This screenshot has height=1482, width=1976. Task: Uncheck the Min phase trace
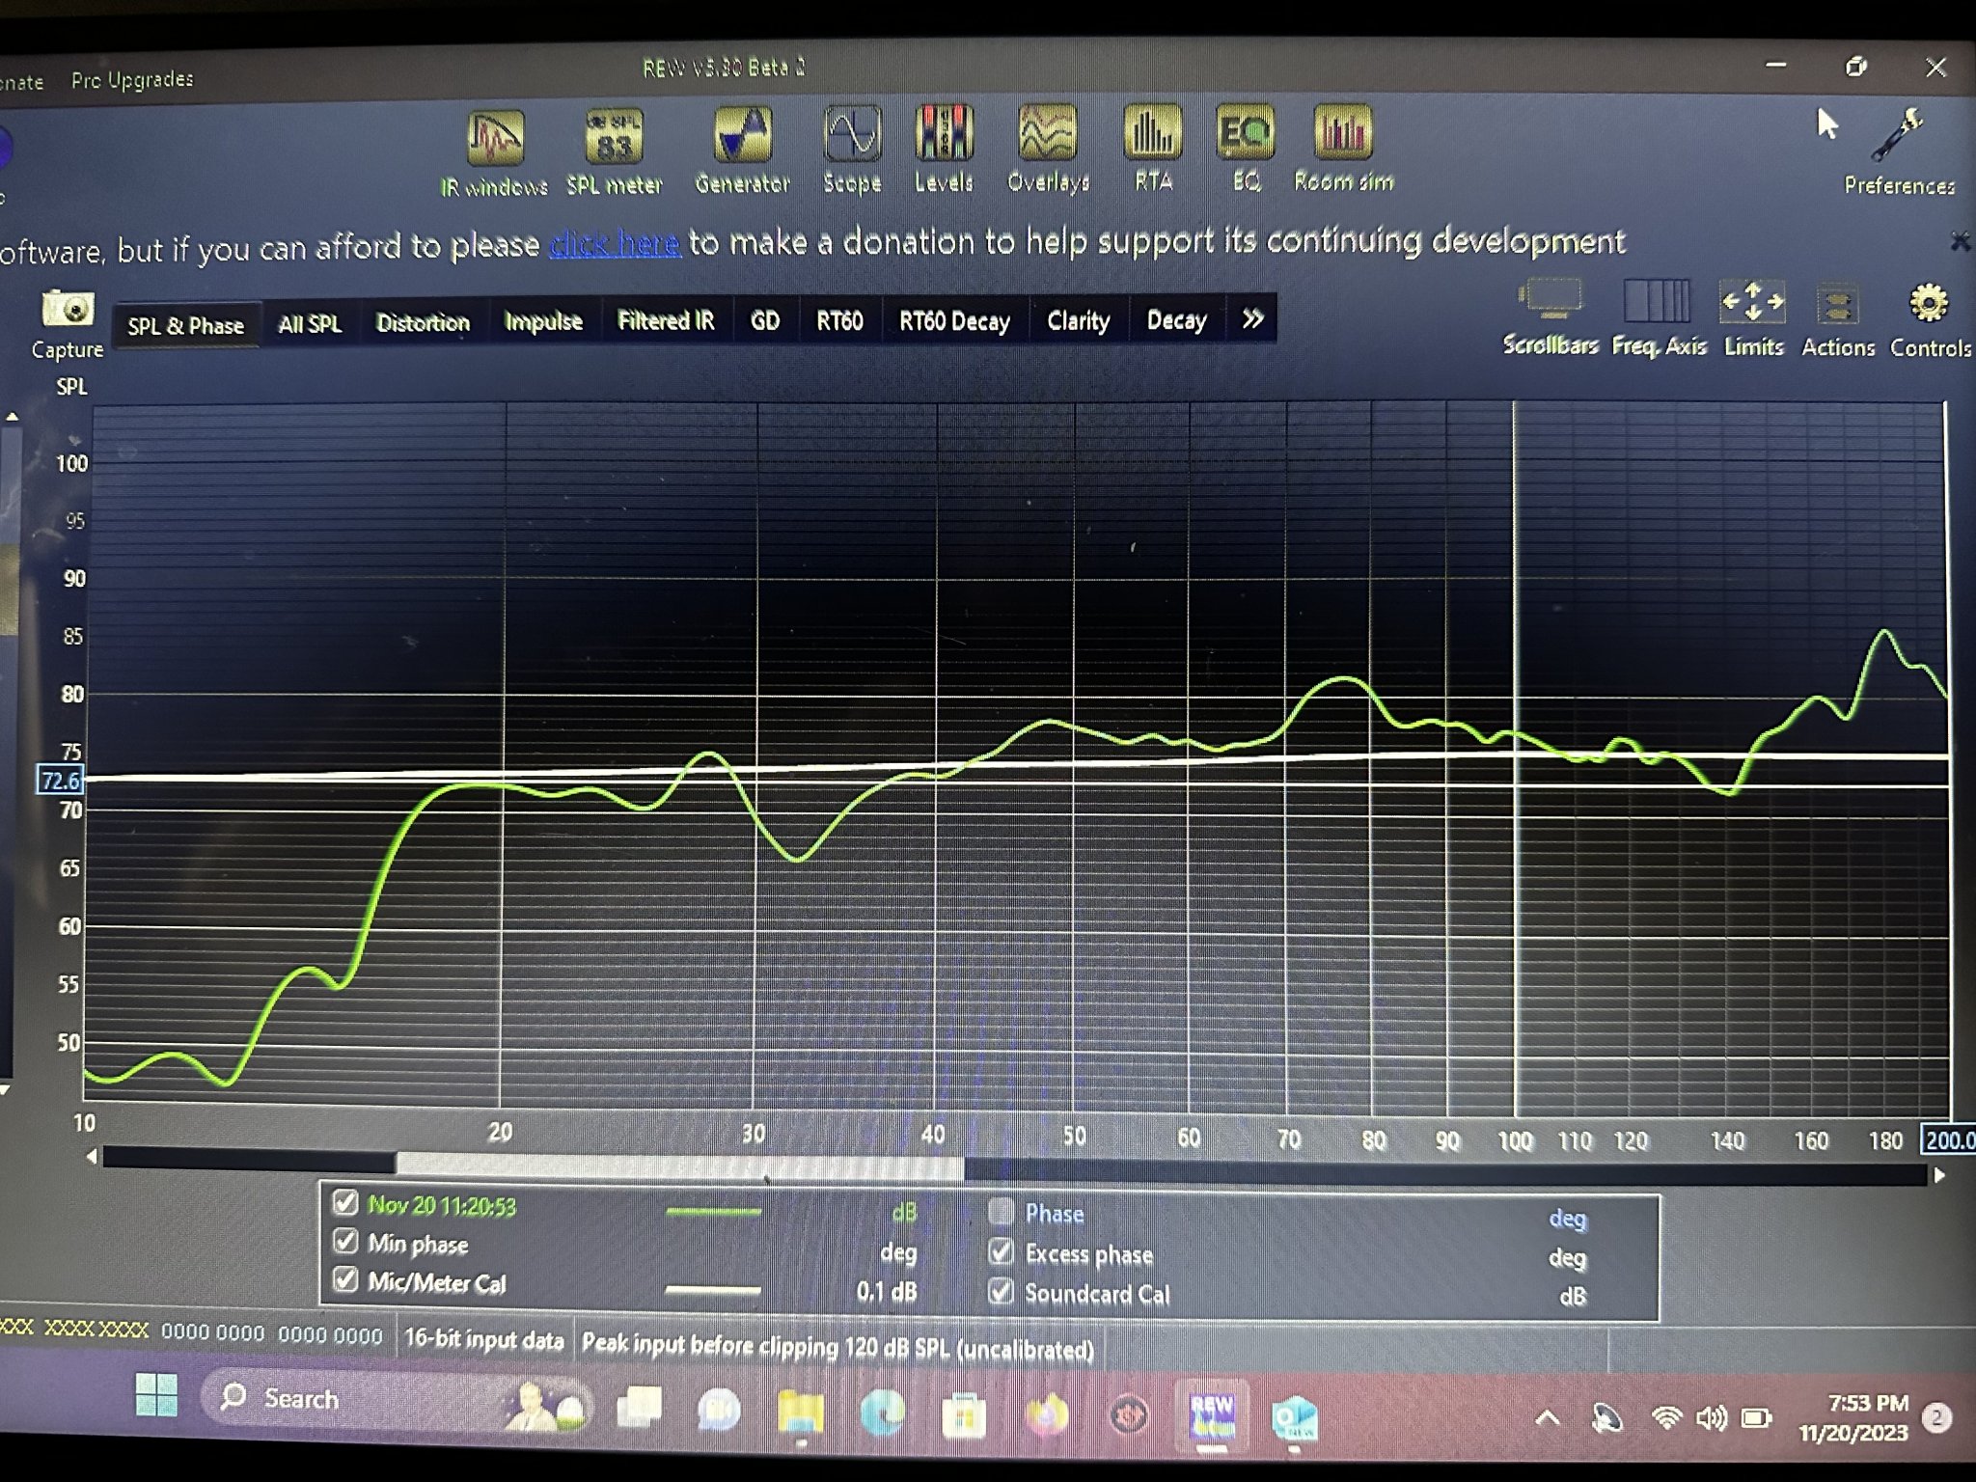(x=344, y=1241)
